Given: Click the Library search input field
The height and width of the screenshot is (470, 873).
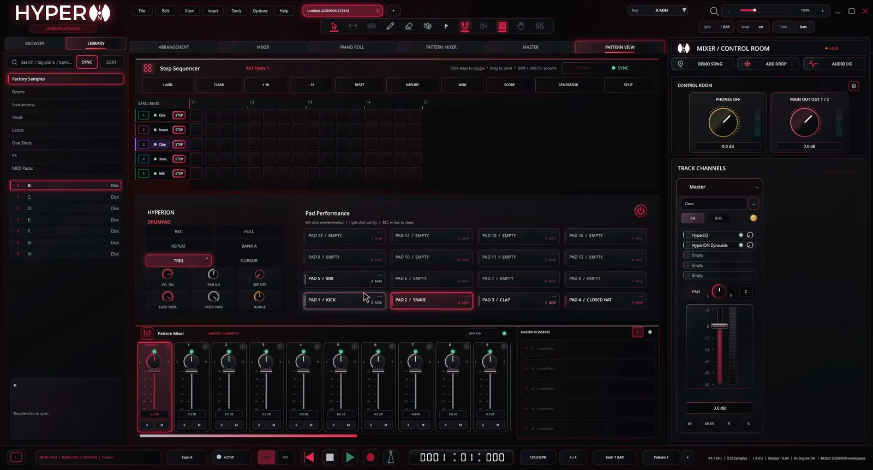Looking at the screenshot, I should [41, 62].
